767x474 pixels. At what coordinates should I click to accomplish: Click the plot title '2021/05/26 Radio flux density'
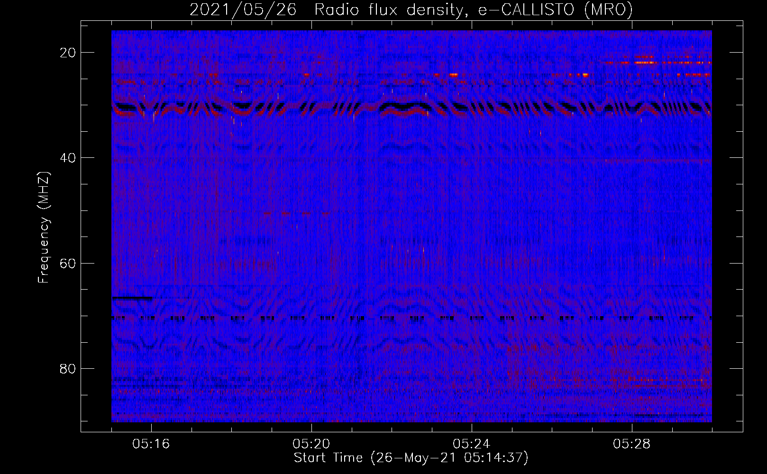(x=411, y=9)
